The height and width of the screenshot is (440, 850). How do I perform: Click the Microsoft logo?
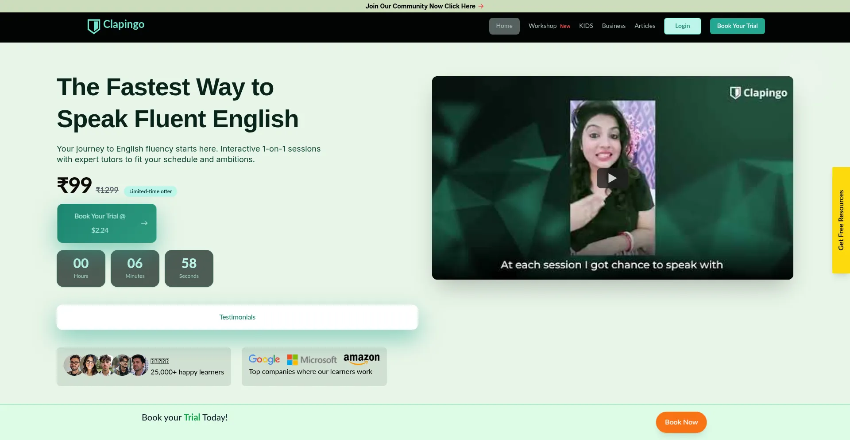click(x=312, y=359)
